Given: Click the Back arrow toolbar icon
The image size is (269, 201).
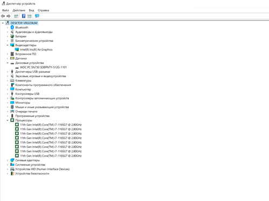Looking at the screenshot, I should click(3, 16).
